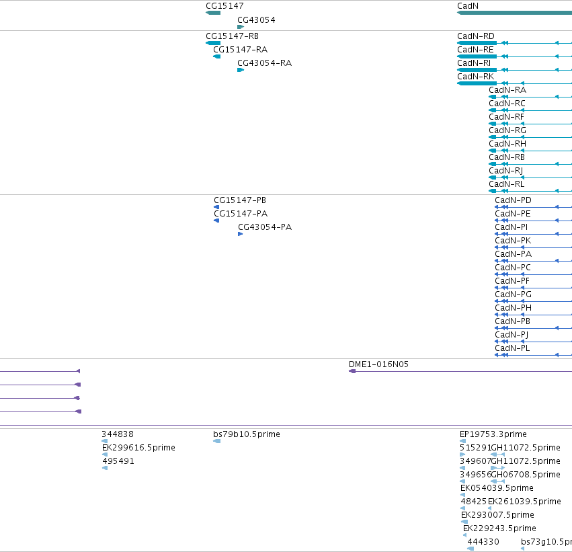572x552 pixels.
Task: Open the CadN-RI transcript label
Action: coord(474,63)
